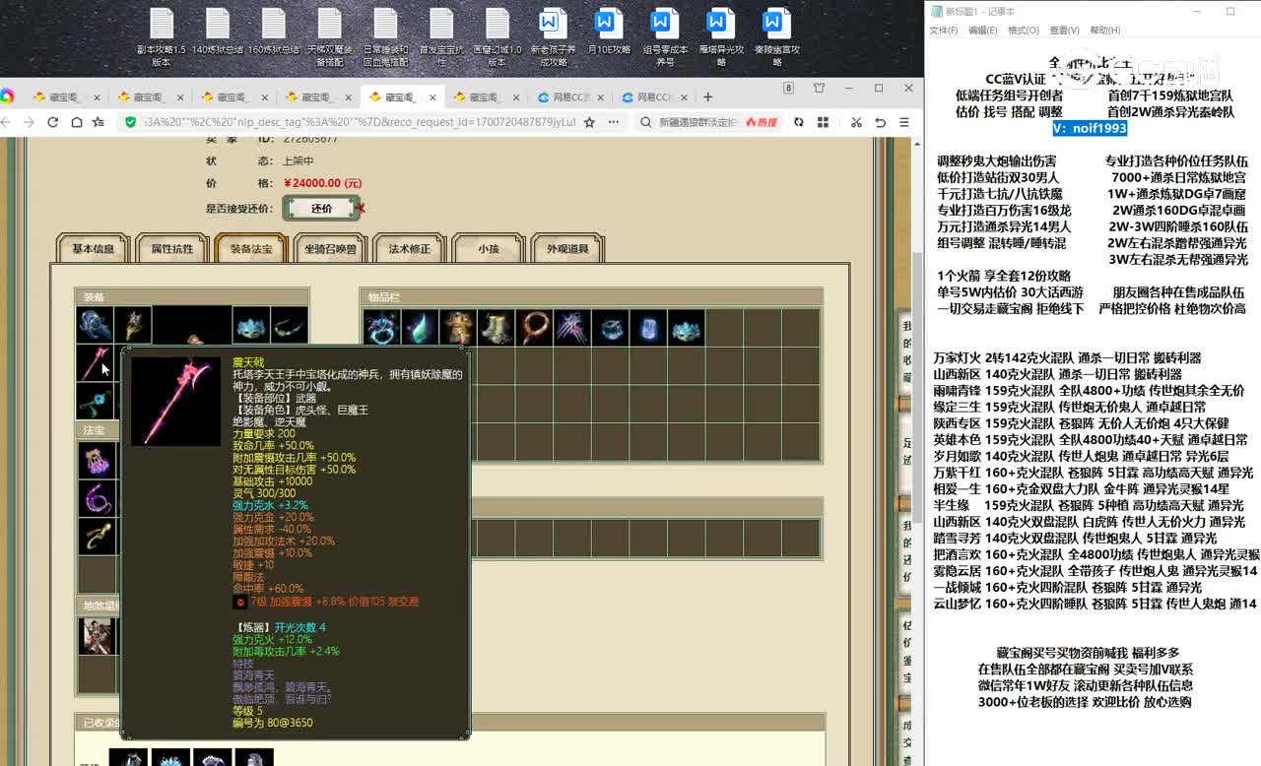The height and width of the screenshot is (766, 1261).
Task: Open Notepad 编辑(E) menu
Action: tap(982, 31)
